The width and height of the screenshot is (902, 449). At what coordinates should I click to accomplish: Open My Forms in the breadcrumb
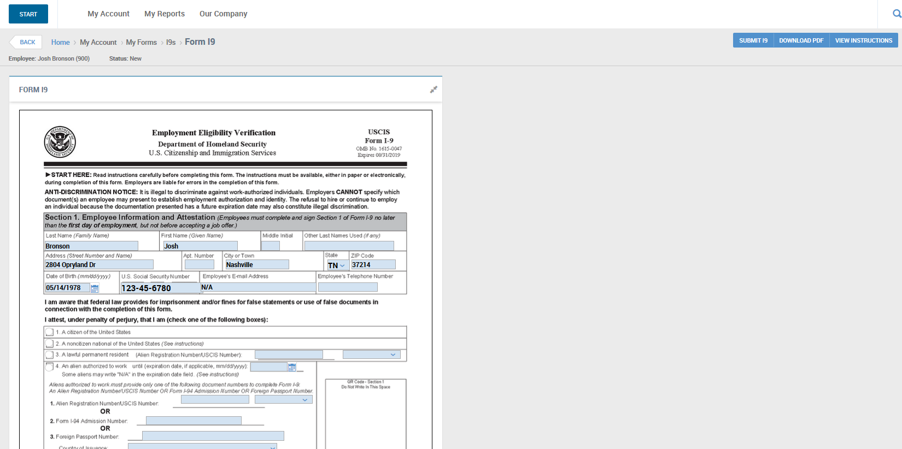pos(142,42)
